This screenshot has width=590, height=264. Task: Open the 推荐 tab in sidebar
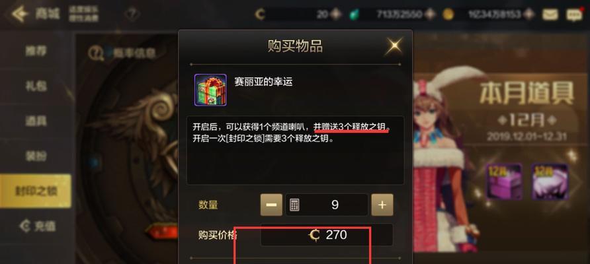pyautogui.click(x=36, y=51)
